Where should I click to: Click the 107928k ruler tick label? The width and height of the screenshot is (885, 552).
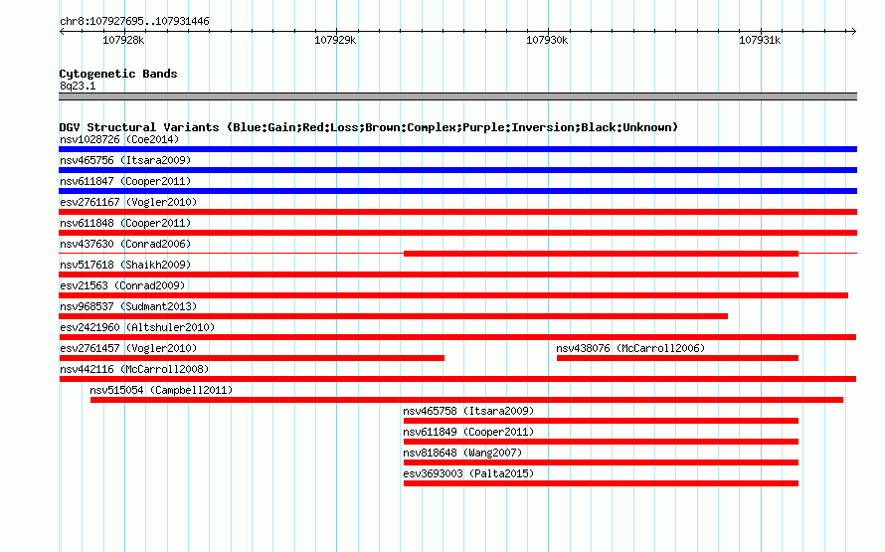(x=123, y=40)
